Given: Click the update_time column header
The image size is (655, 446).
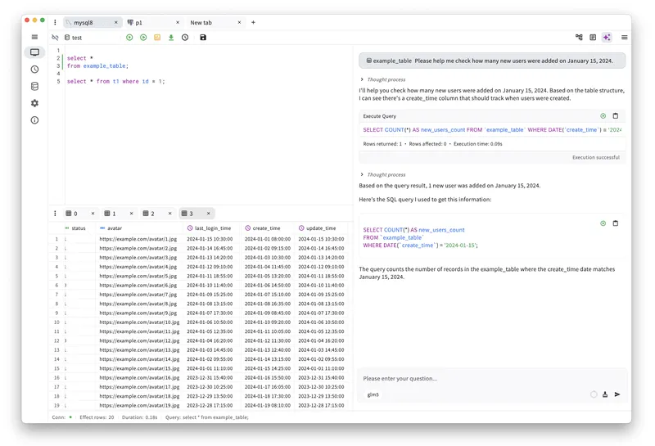Looking at the screenshot, I should [321, 228].
